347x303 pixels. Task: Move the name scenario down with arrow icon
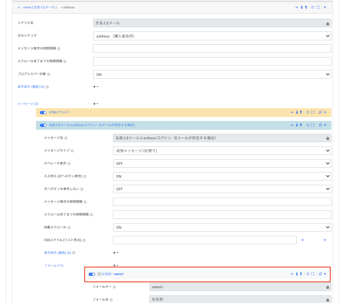pyautogui.click(x=301, y=7)
